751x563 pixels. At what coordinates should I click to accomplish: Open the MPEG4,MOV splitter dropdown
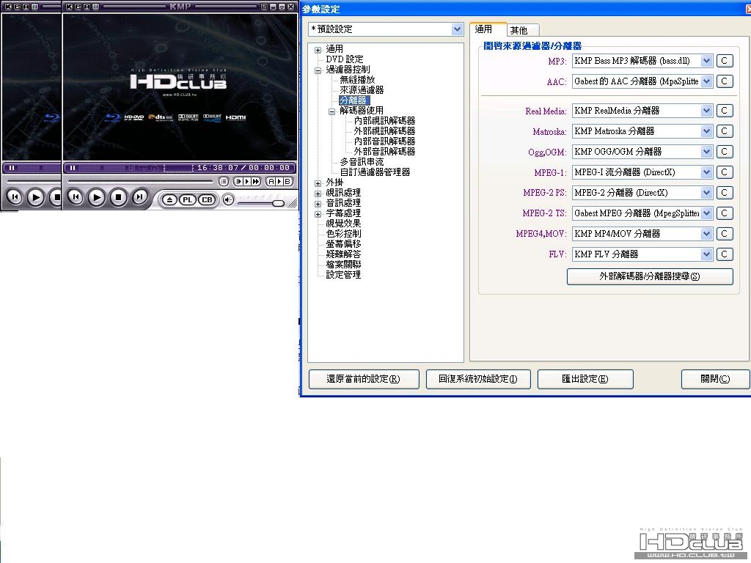(x=706, y=234)
